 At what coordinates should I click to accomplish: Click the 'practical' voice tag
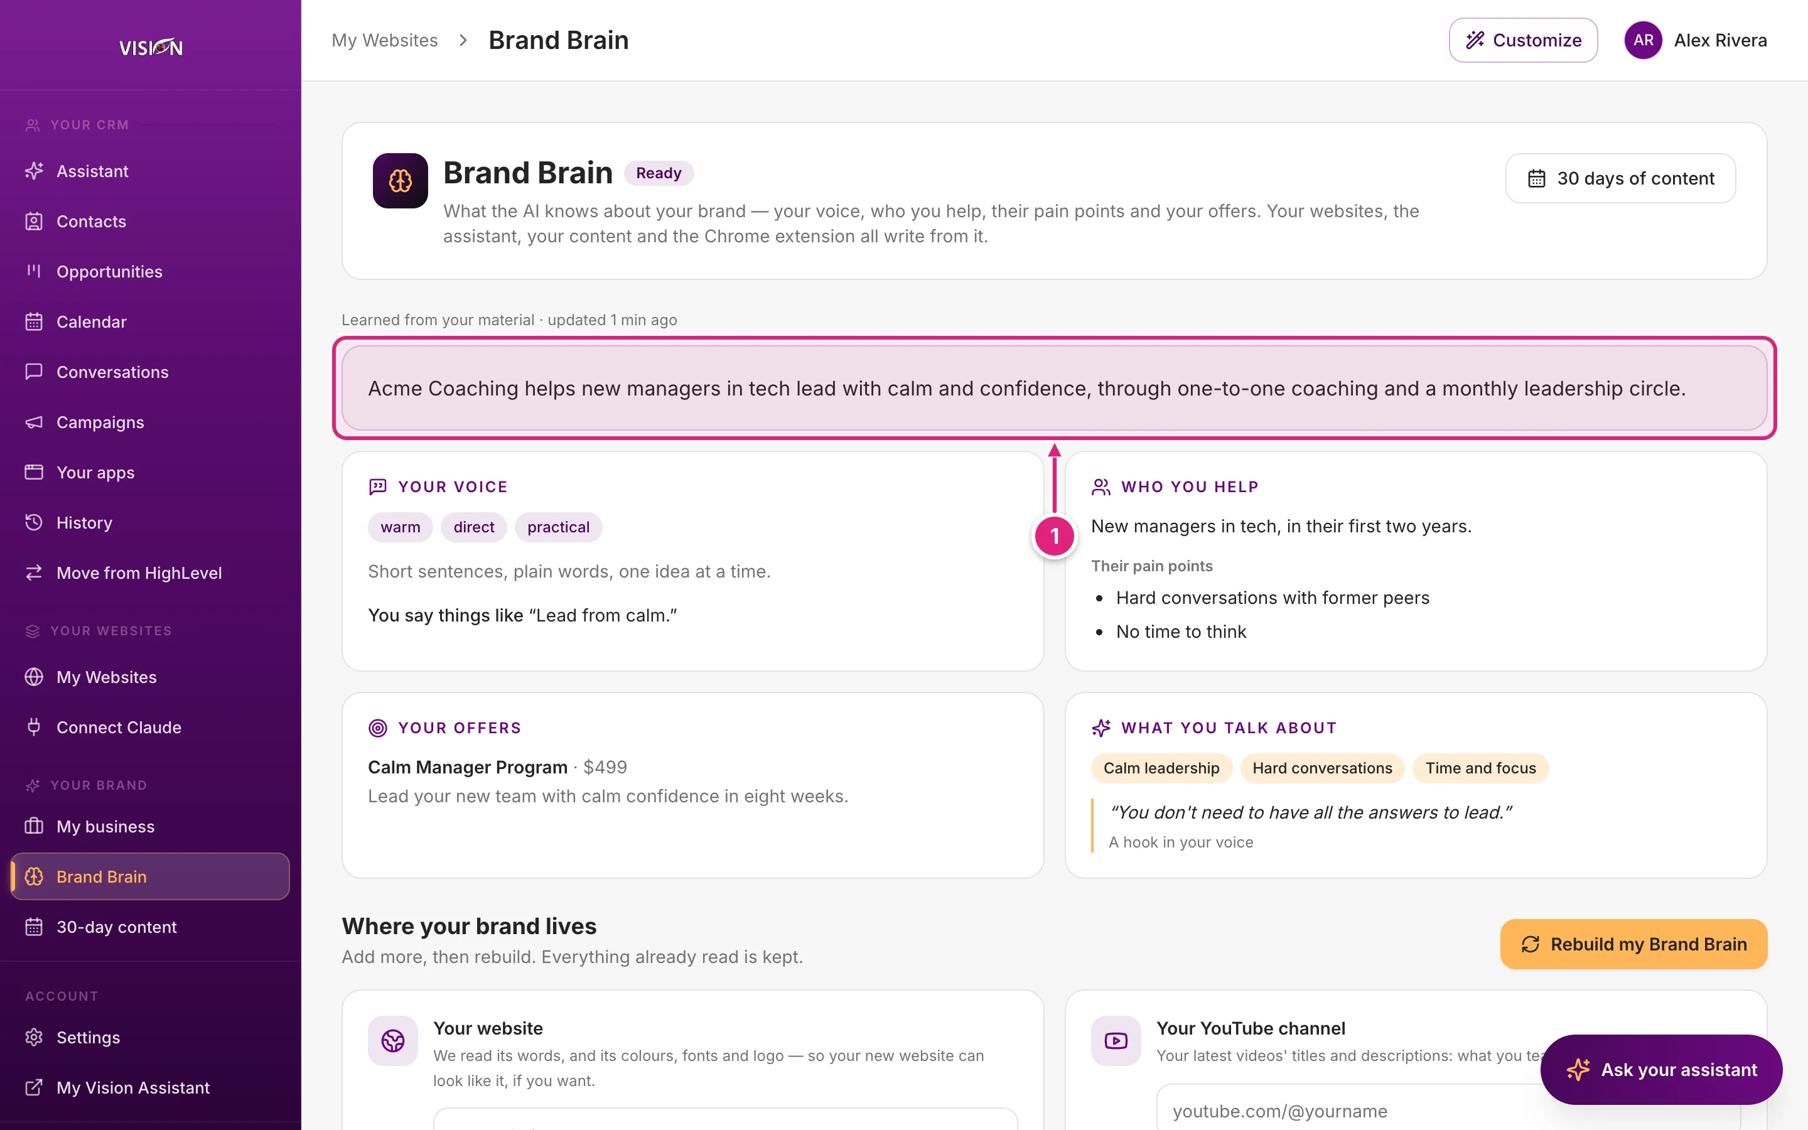[x=558, y=527]
